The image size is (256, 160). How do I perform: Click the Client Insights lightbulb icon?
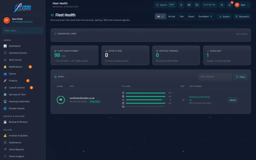click(x=5, y=157)
